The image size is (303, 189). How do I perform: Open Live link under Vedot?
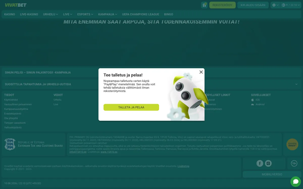(x=56, y=104)
